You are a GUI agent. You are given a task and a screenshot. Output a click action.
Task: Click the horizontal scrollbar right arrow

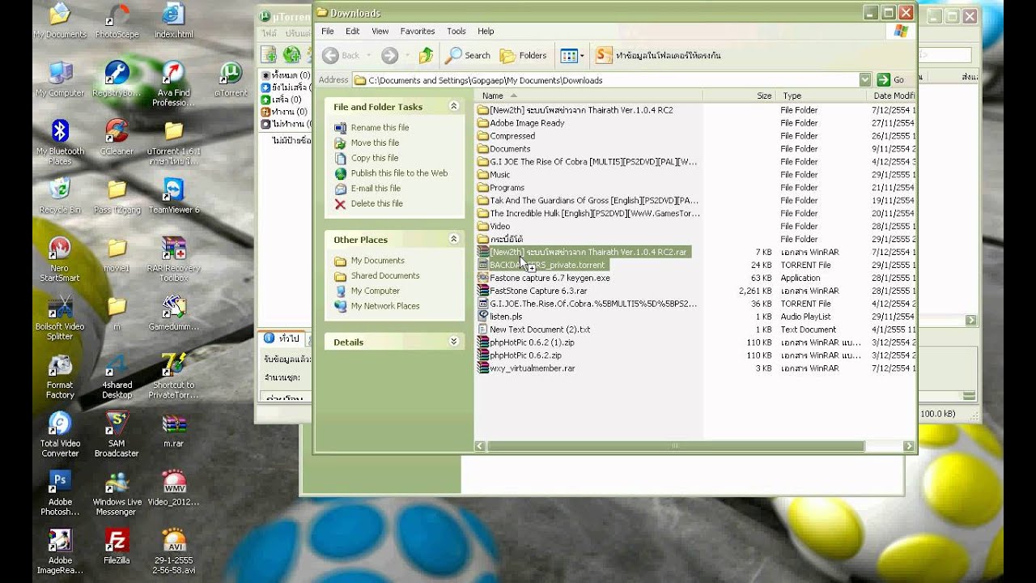click(x=908, y=446)
